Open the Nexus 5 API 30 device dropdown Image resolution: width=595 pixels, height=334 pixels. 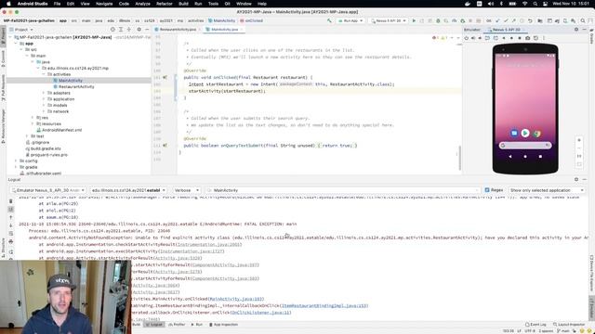coord(389,20)
